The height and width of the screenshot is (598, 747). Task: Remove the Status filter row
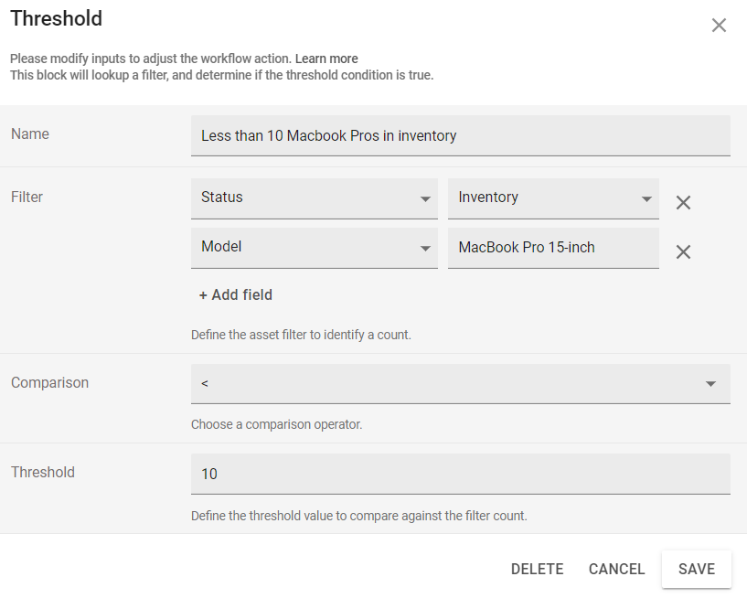pos(683,203)
